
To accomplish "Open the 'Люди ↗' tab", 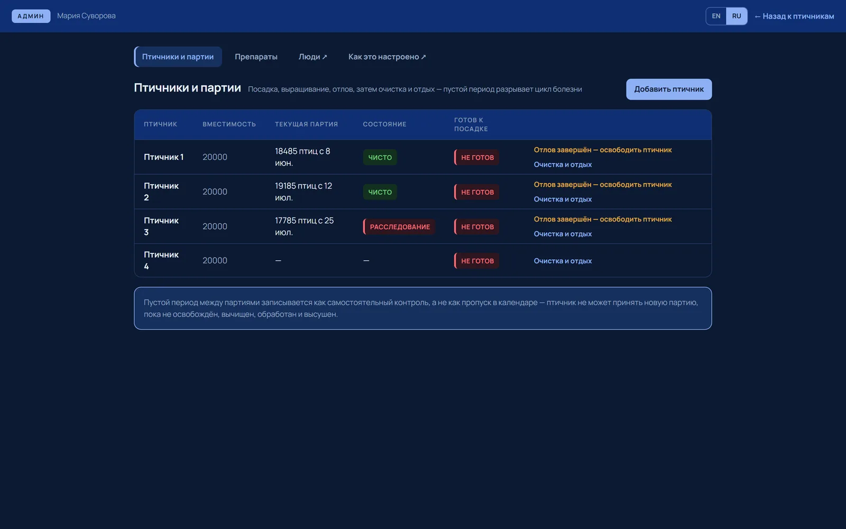I will [x=313, y=57].
